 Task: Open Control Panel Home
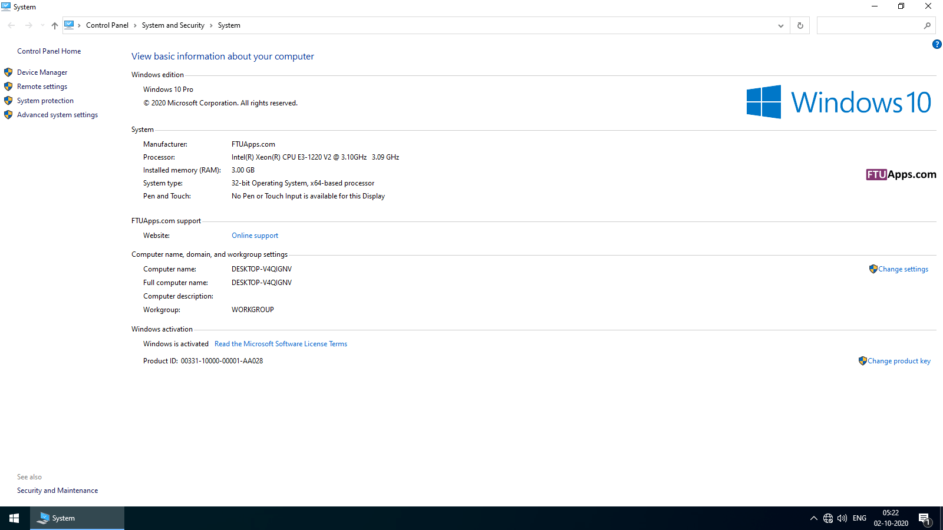(x=49, y=51)
